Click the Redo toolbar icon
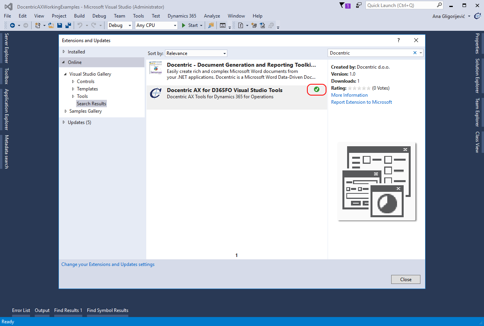484x326 pixels. (94, 25)
